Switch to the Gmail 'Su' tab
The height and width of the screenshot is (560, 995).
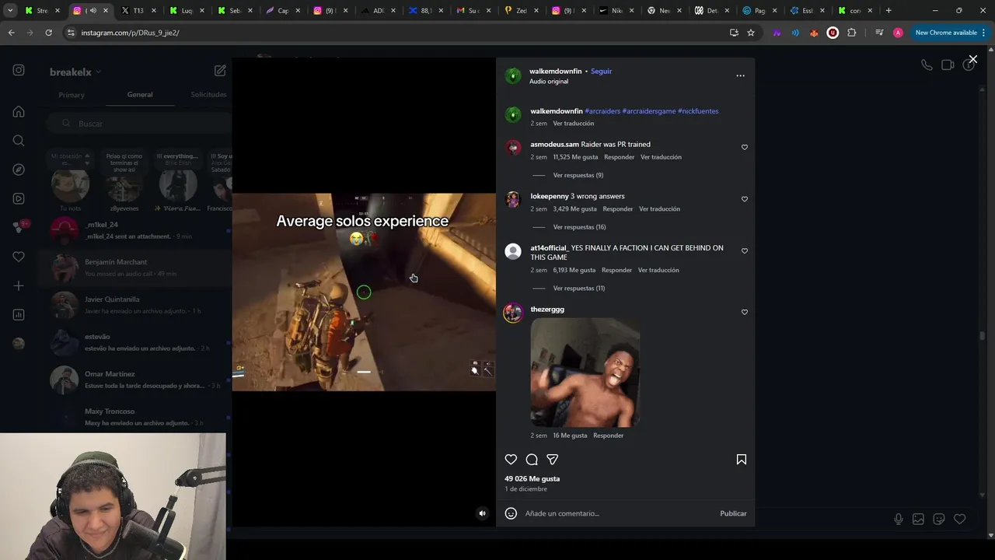[473, 11]
